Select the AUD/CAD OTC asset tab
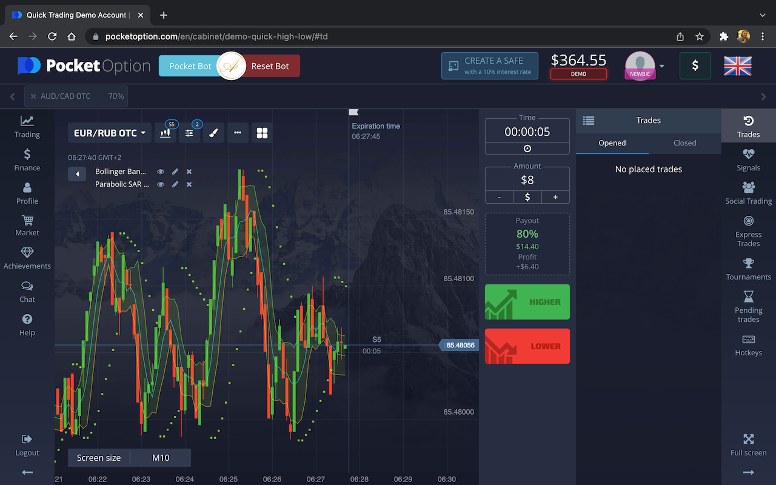Screen dimensions: 776x485 pos(76,96)
